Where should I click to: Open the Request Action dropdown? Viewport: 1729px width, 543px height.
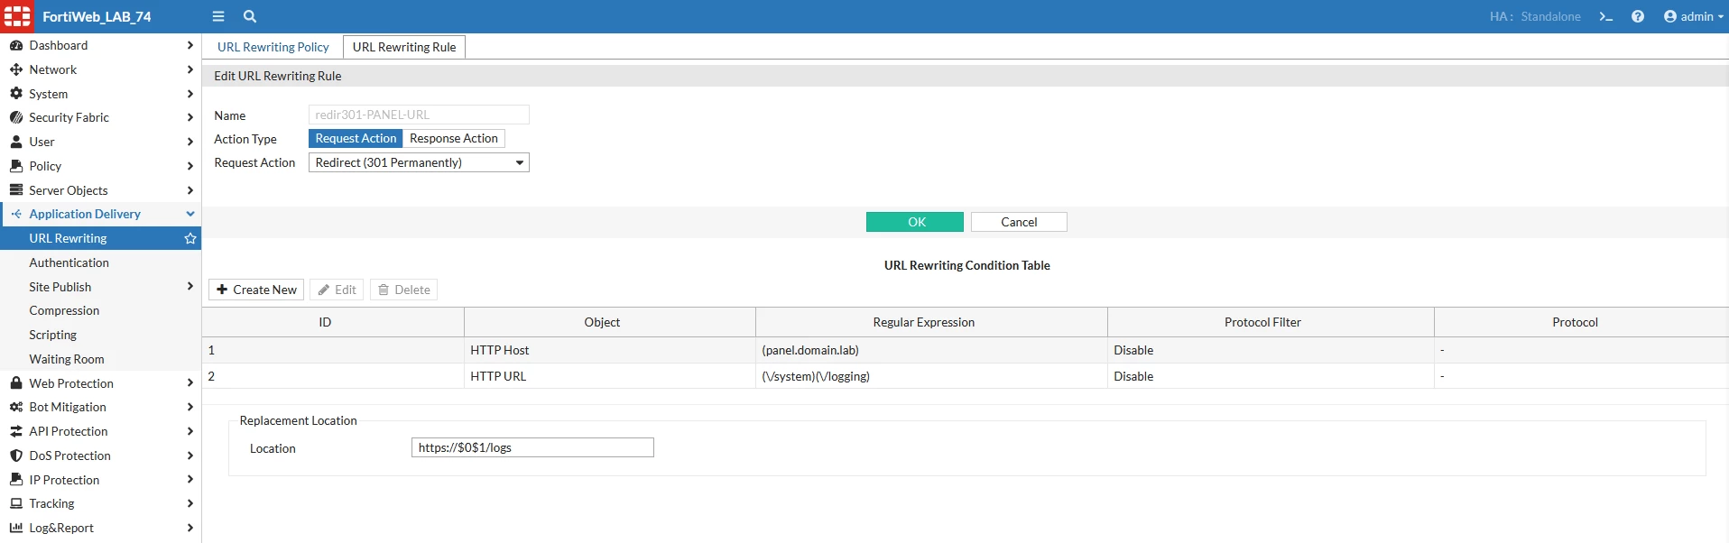pos(419,162)
